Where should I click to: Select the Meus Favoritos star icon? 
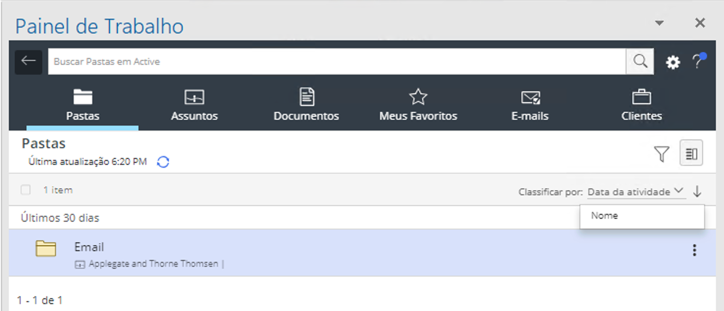click(x=418, y=97)
